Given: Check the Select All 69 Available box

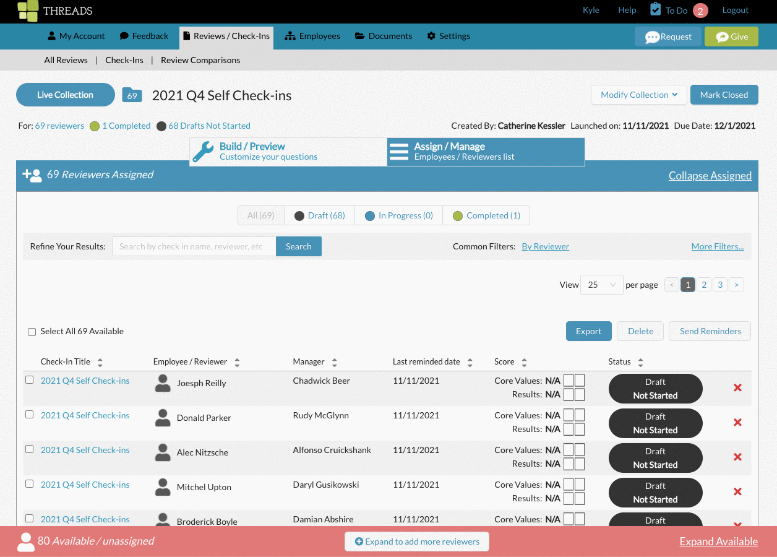Looking at the screenshot, I should coord(32,332).
